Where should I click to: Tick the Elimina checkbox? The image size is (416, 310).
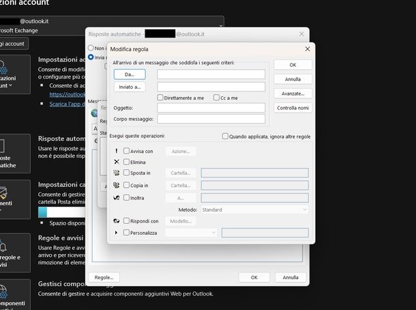pyautogui.click(x=126, y=162)
